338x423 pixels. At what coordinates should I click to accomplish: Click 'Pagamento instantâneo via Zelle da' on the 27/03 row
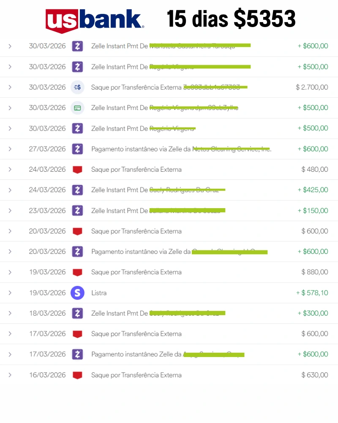click(x=141, y=149)
